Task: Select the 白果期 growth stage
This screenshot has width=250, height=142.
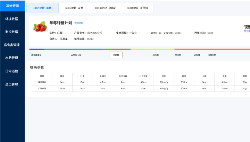Action: [197, 55]
